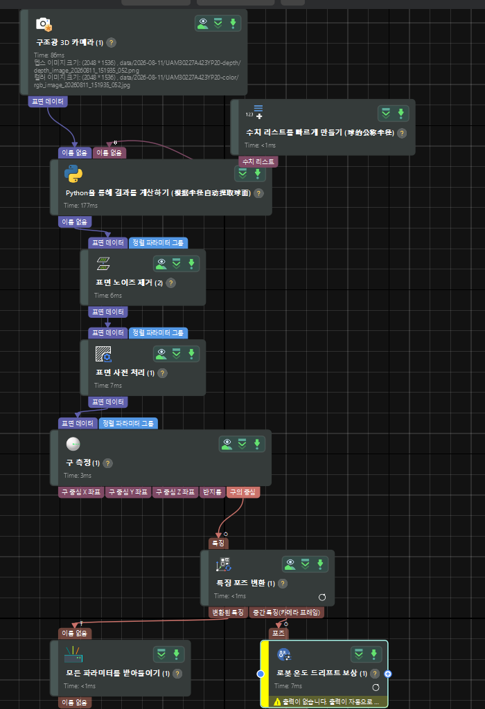Screen dimensions: 485x709
Task: Run the 구 측정 step with green arrow
Action: [x=257, y=444]
